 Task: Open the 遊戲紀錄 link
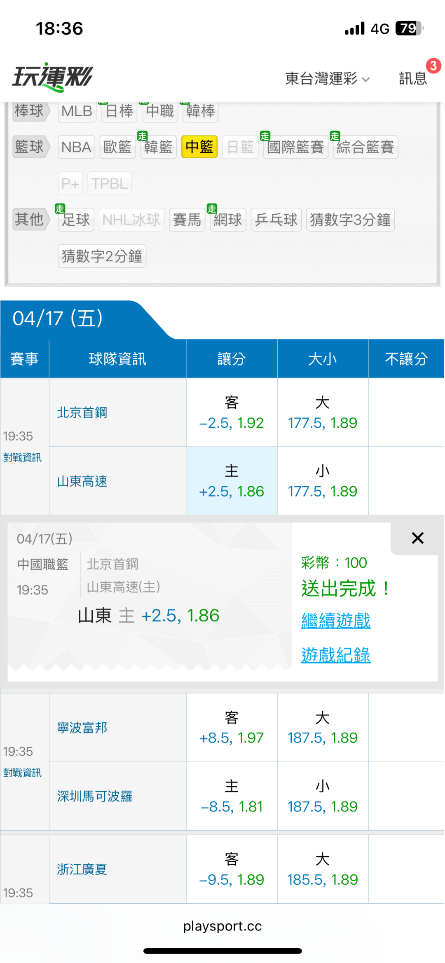pos(336,655)
